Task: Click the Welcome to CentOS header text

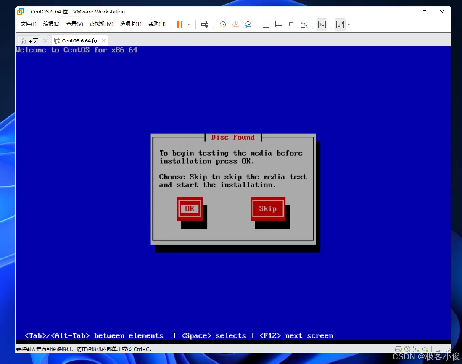Action: click(77, 50)
